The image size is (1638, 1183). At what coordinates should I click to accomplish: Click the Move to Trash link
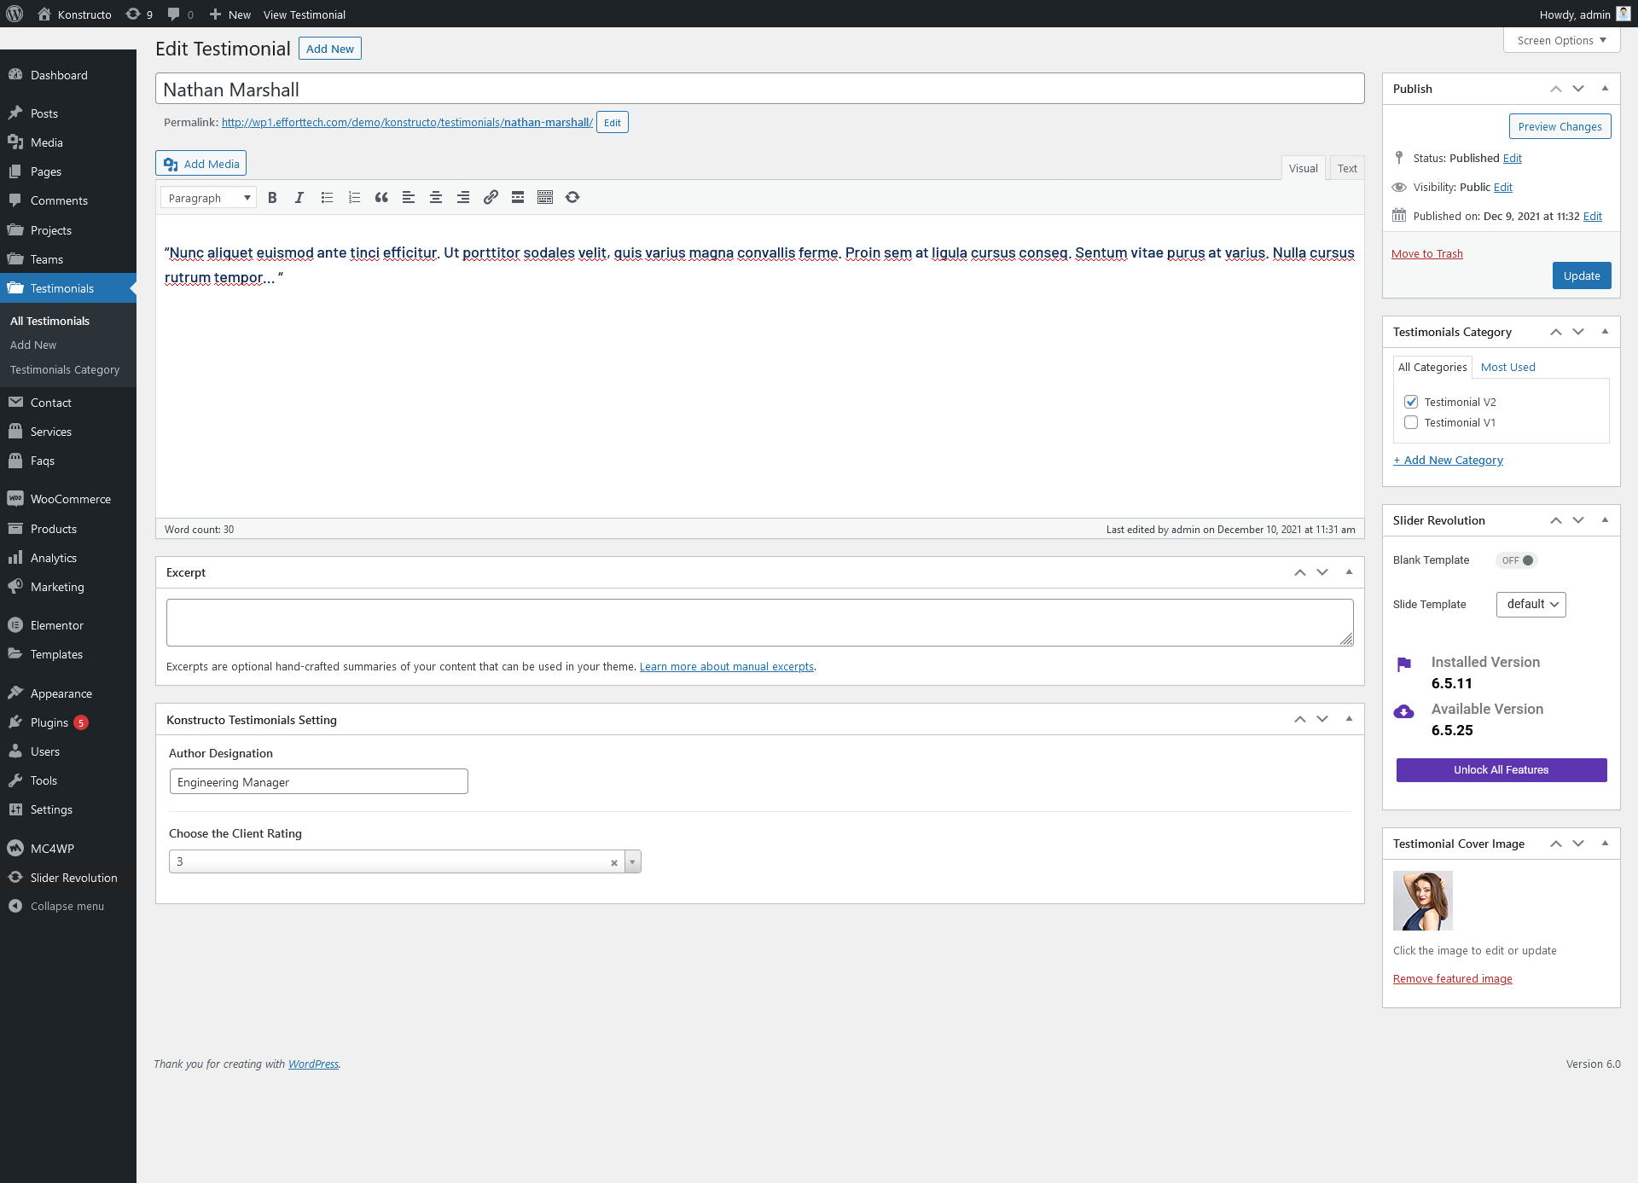(1426, 253)
